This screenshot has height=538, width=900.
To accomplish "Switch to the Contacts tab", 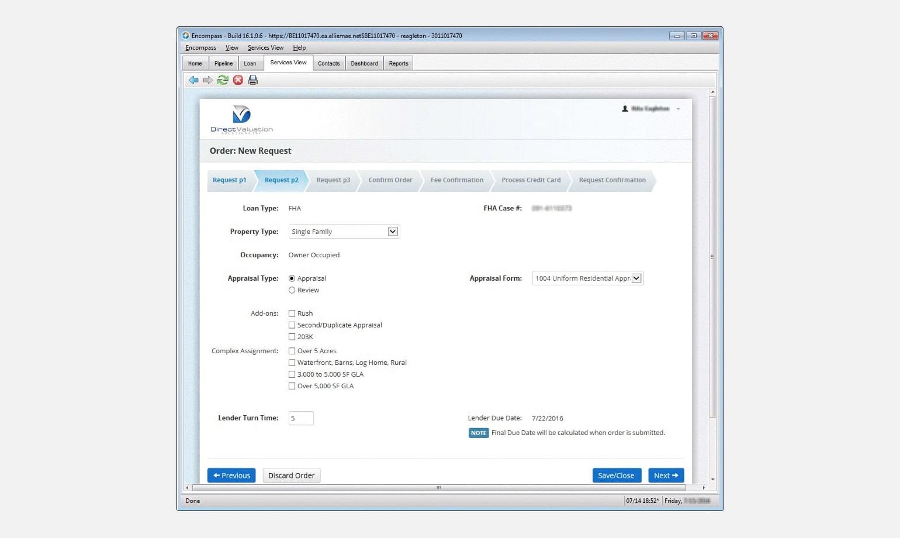I will coord(328,63).
